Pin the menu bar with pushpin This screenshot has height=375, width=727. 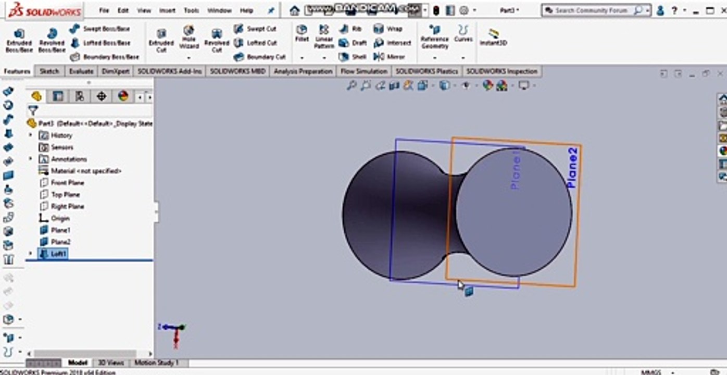pos(270,10)
